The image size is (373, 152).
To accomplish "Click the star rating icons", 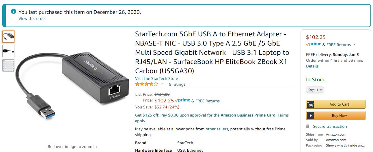I will (147, 84).
